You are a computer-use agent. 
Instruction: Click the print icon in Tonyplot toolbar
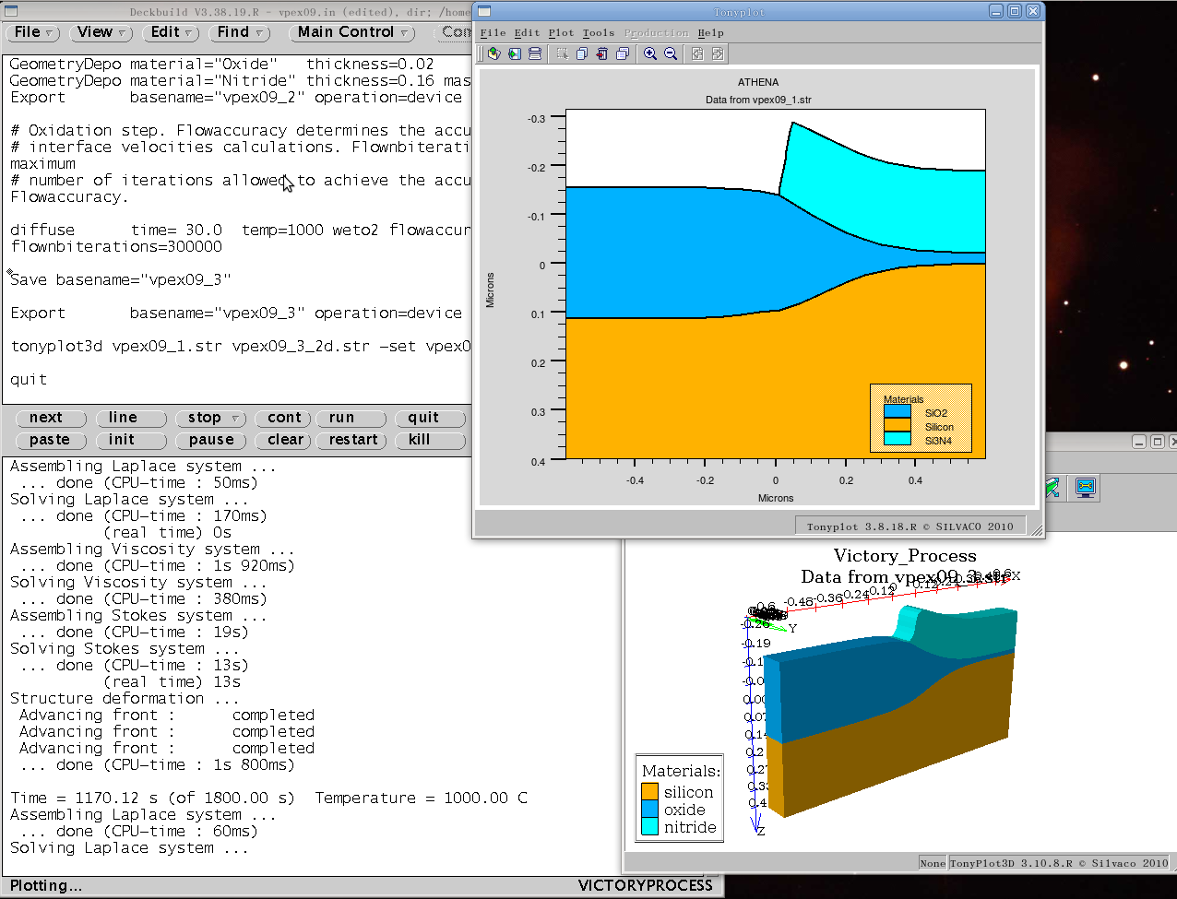[534, 54]
